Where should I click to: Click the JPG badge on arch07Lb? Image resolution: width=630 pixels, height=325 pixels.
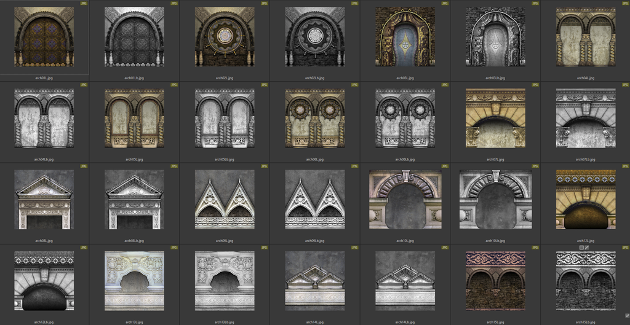click(625, 85)
